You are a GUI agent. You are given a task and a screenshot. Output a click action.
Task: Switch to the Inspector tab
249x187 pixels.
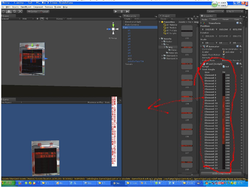click(x=208, y=16)
